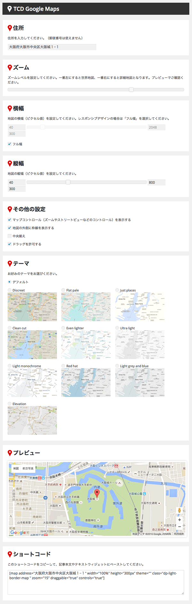This screenshot has width=192, height=604.
Task: Click the zoom level slider handle
Action: (x=131, y=90)
